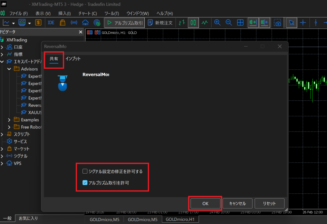Open the IDE MetaEditor icon
Screen dimensions: 327x224
(51, 23)
